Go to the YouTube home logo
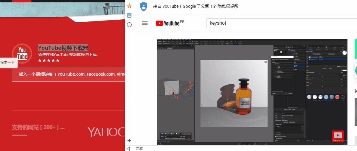Screen dimensions: 357x151 168,23
